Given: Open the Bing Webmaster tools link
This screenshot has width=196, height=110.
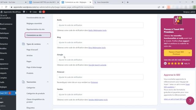Looking at the screenshot, I should pyautogui.click(x=97, y=48).
